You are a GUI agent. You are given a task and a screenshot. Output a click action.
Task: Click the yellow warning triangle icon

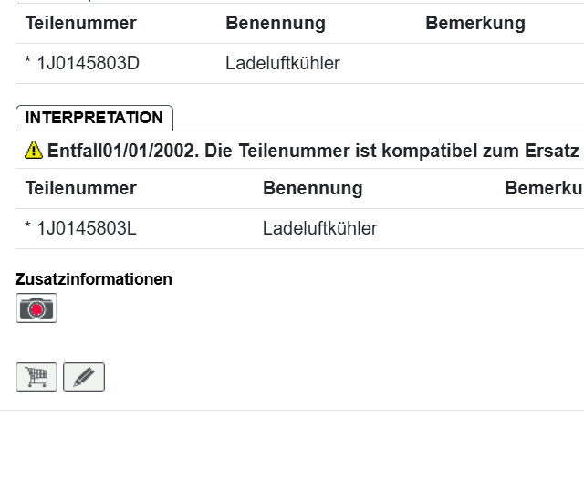pyautogui.click(x=34, y=150)
